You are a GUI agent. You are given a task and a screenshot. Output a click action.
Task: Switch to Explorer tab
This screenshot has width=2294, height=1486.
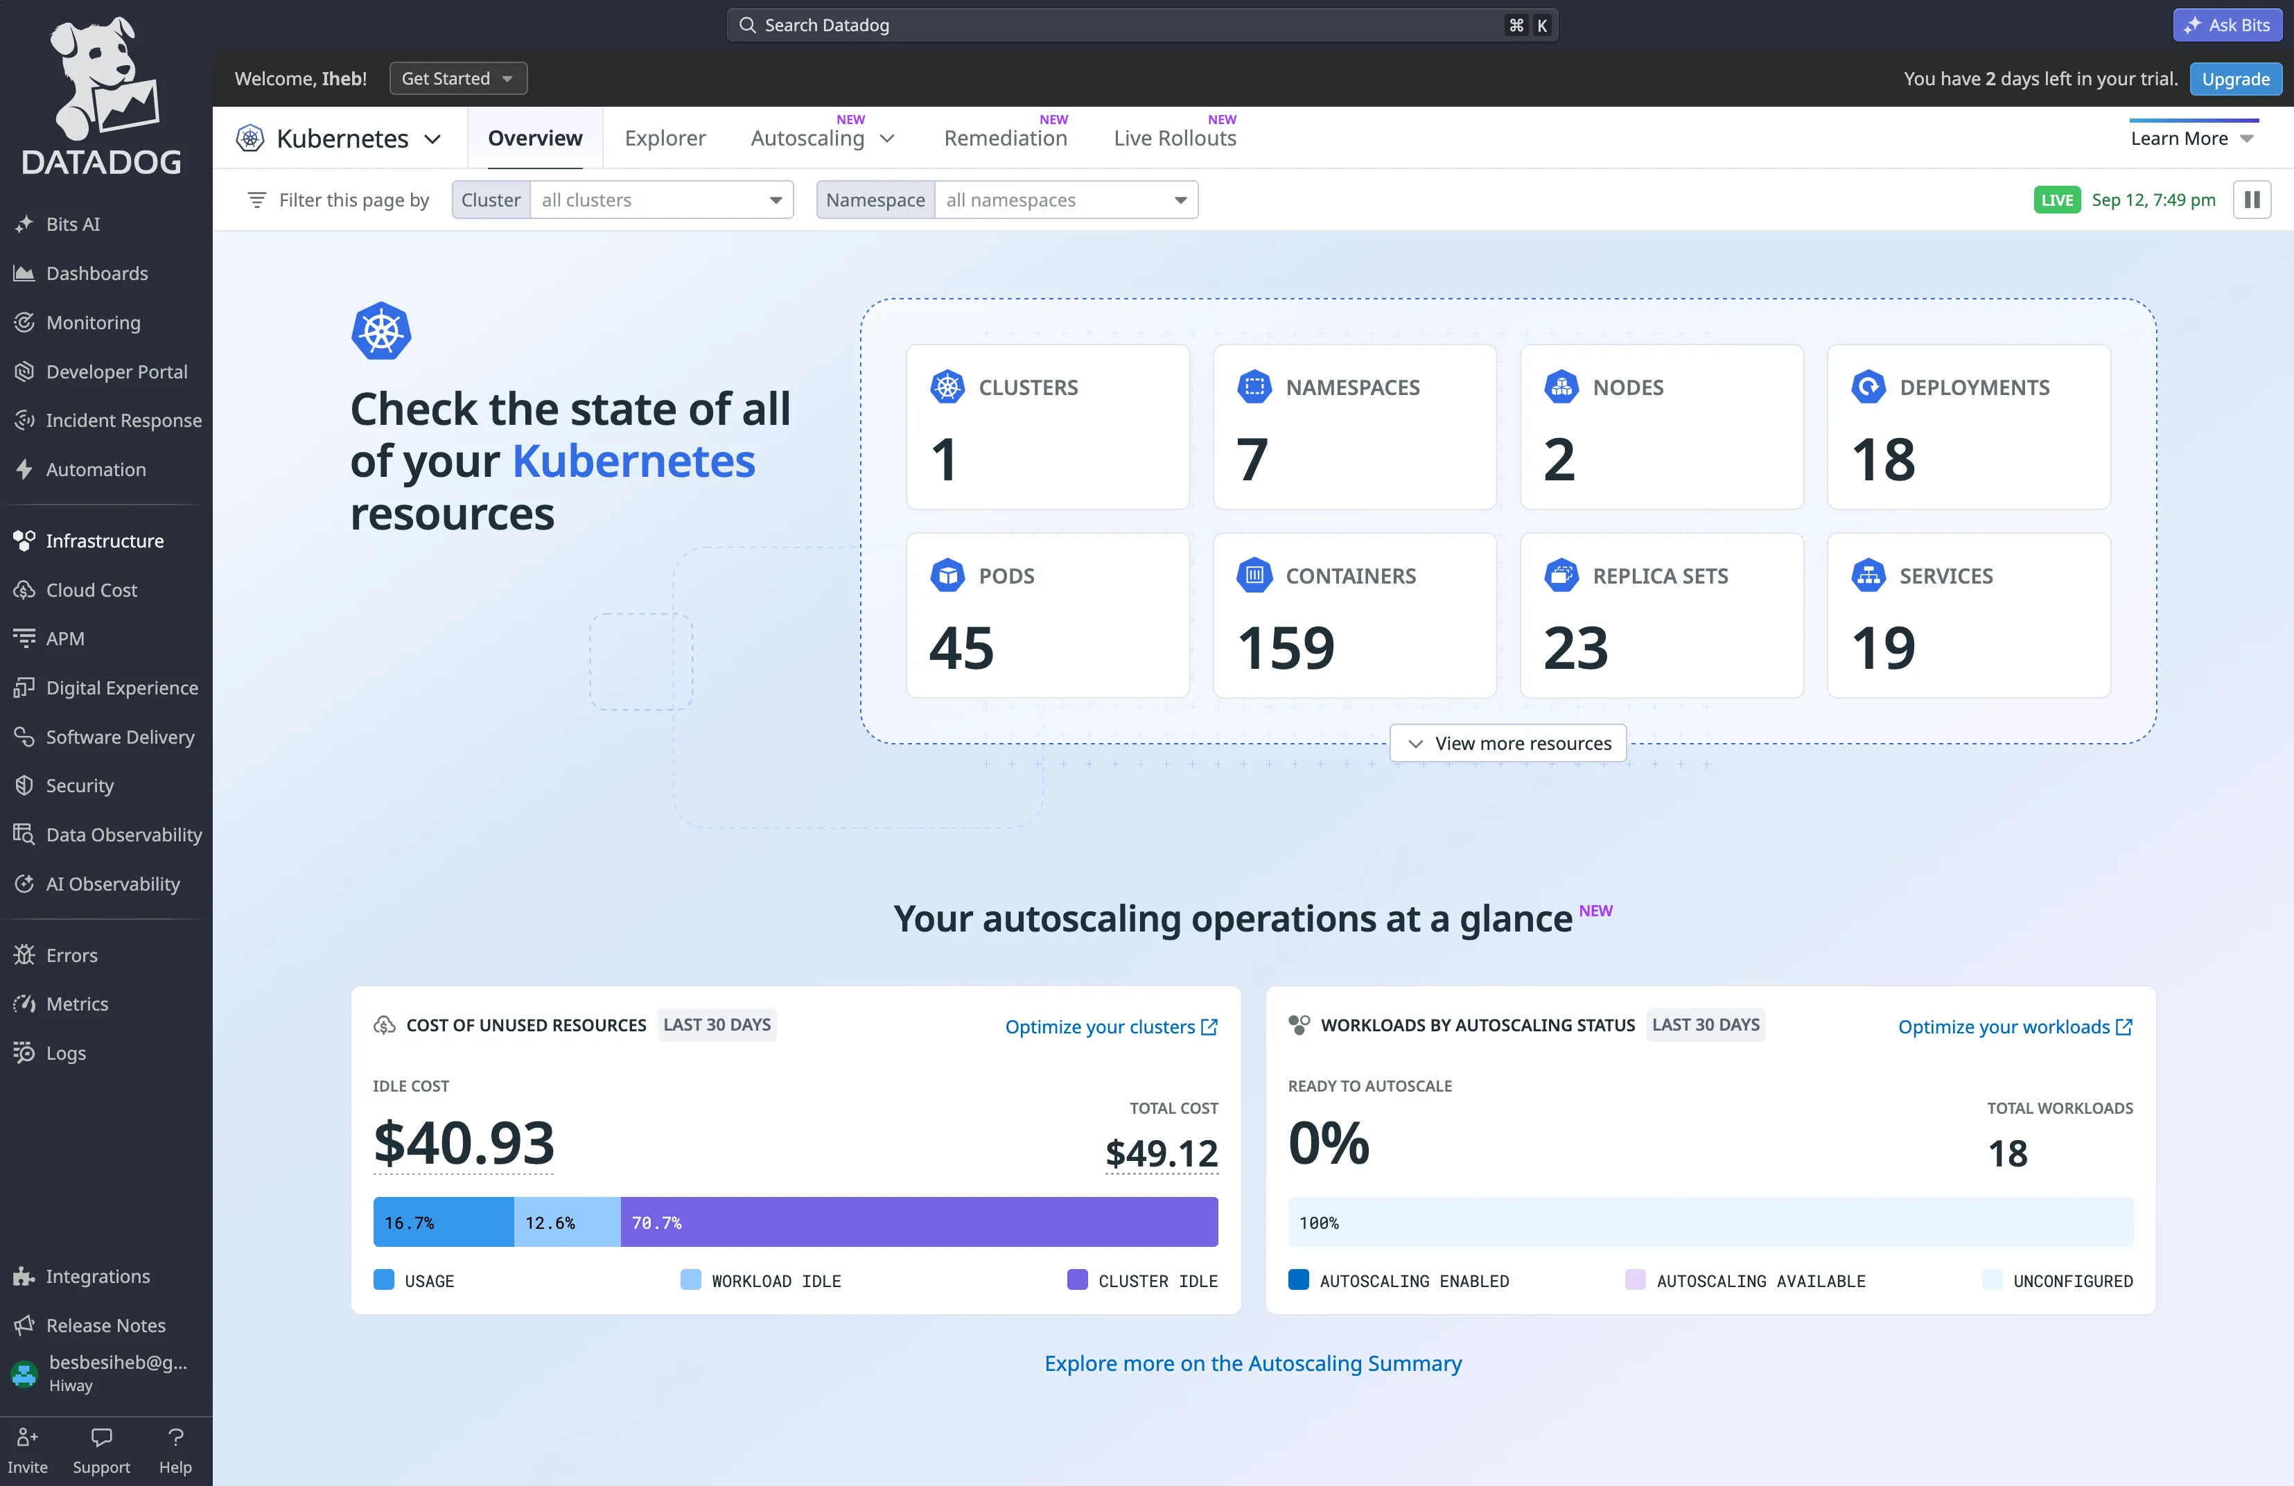pos(665,138)
